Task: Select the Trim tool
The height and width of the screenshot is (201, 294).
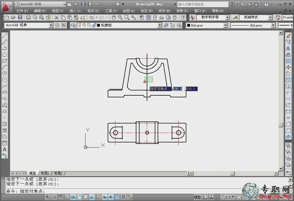Action: coord(288,92)
